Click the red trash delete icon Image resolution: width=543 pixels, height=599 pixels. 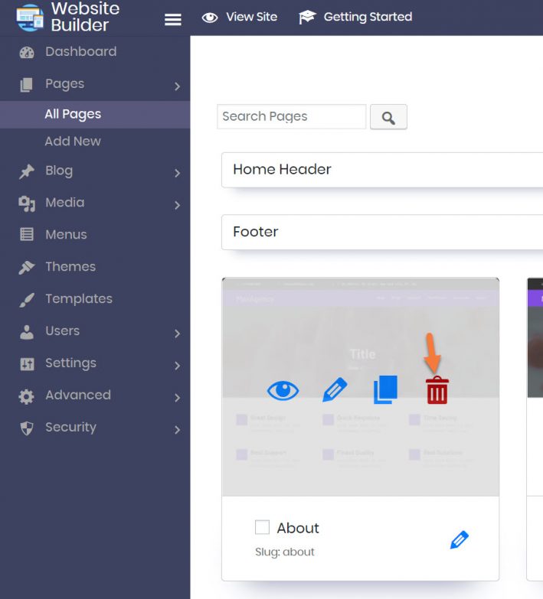[x=437, y=390]
